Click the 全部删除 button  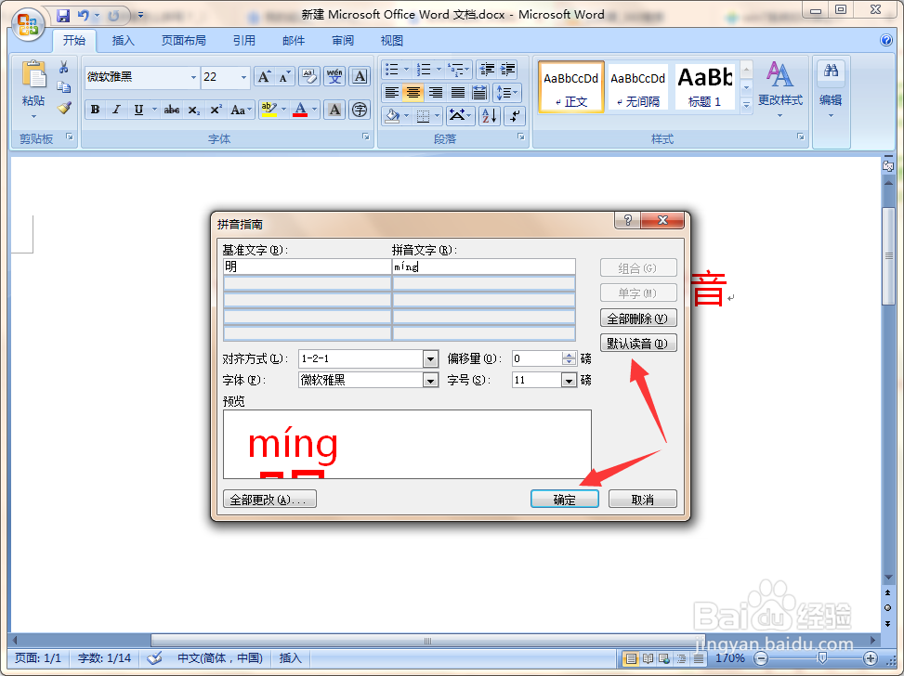638,318
